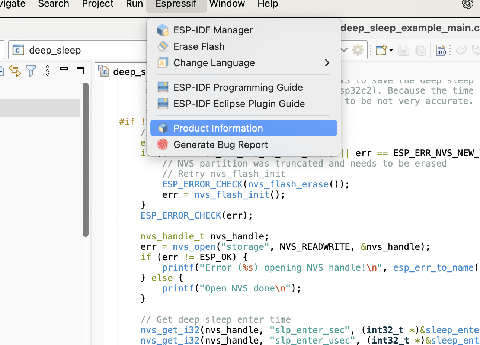Image resolution: width=480 pixels, height=345 pixels.
Task: Click the "slp_enter_usec" string in the code
Action: click(312, 340)
